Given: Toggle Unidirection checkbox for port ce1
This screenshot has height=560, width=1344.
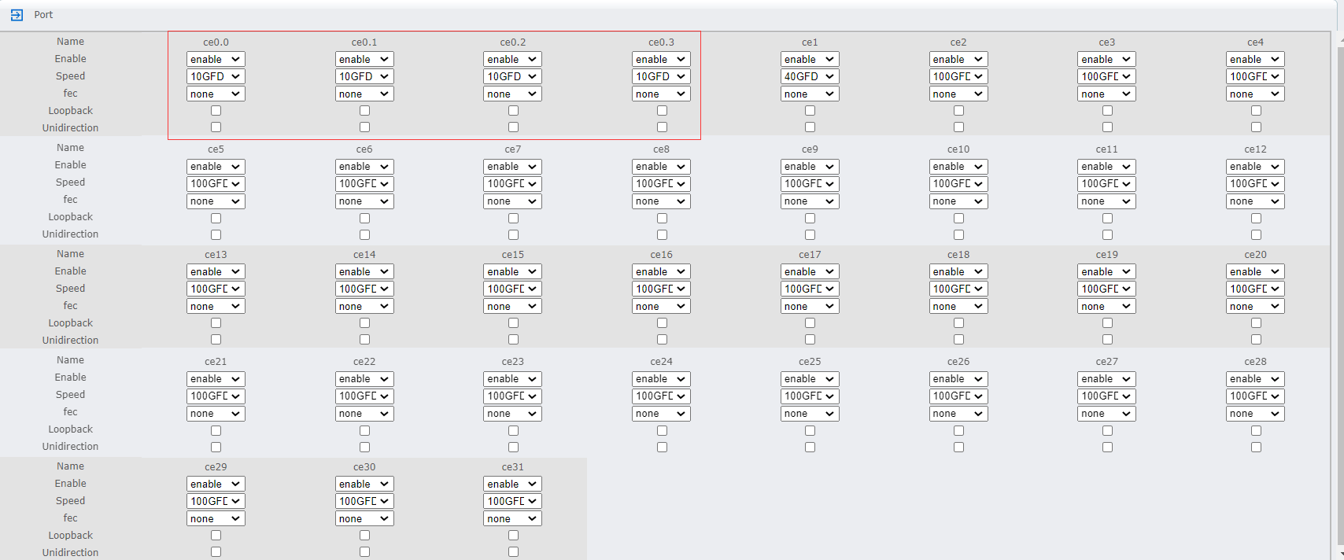Looking at the screenshot, I should (810, 127).
